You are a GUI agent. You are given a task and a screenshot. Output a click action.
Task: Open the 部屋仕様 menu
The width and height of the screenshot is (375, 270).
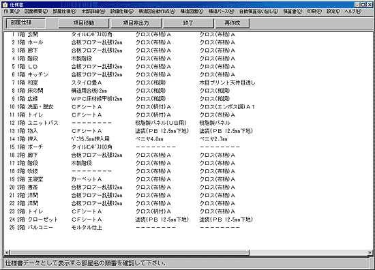point(65,11)
